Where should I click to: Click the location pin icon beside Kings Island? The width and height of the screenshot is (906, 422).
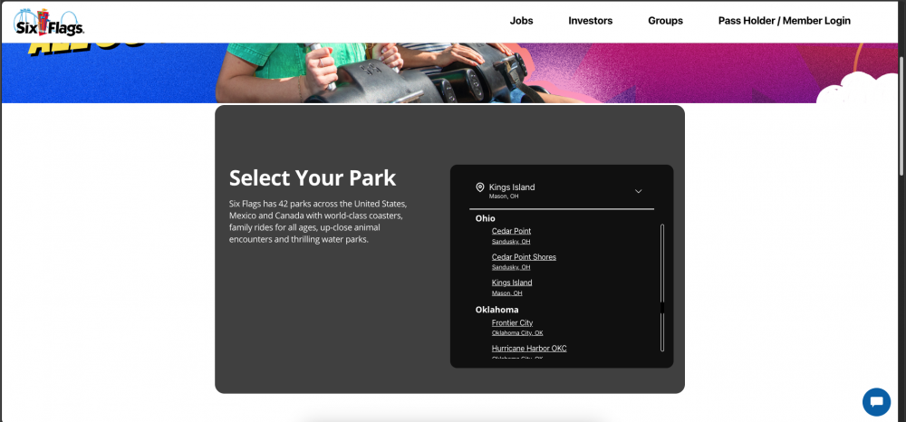(480, 187)
